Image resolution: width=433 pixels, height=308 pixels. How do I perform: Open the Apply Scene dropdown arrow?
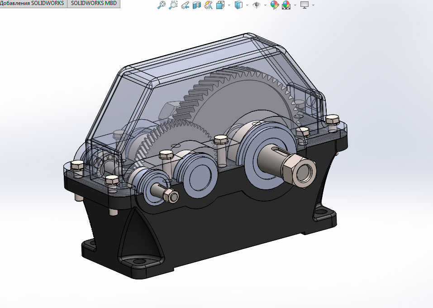(295, 5)
